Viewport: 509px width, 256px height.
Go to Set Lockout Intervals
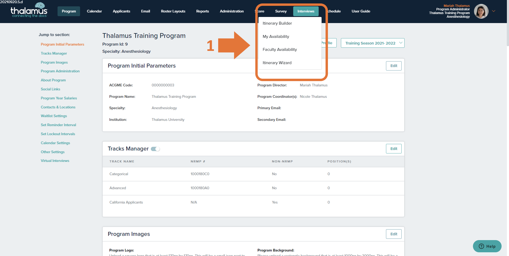[x=58, y=134]
